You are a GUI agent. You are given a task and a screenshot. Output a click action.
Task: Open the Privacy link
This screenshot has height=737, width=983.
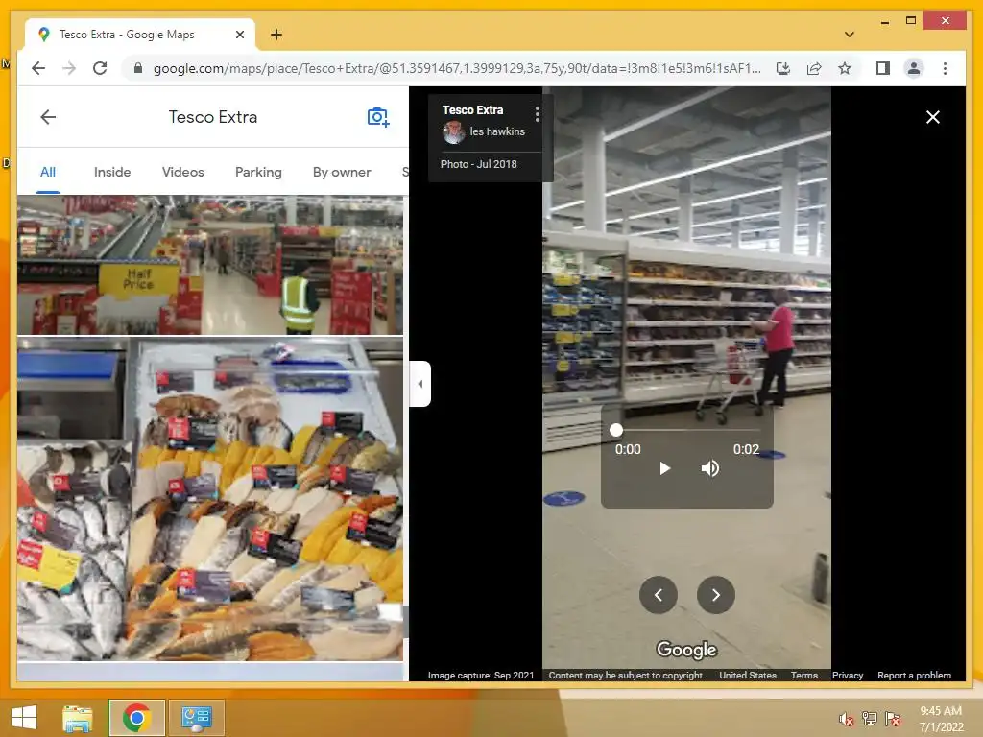tap(848, 675)
